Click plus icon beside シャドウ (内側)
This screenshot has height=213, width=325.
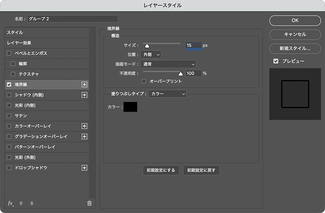[x=85, y=95]
